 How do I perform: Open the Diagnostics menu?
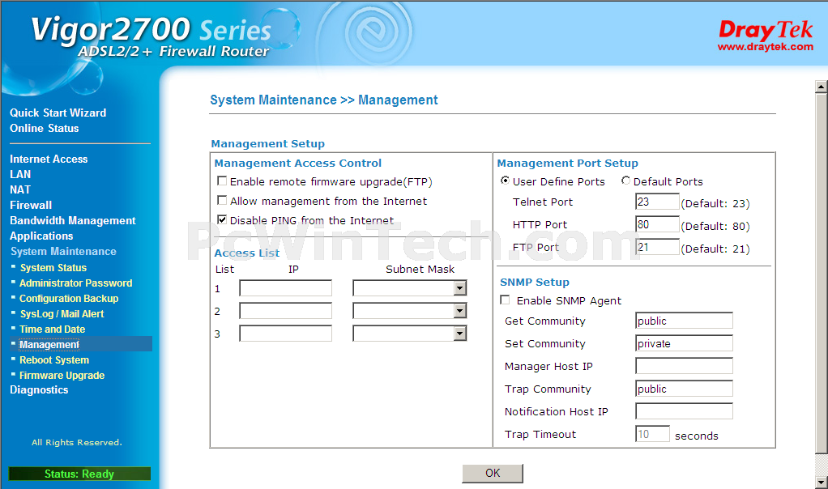point(39,390)
